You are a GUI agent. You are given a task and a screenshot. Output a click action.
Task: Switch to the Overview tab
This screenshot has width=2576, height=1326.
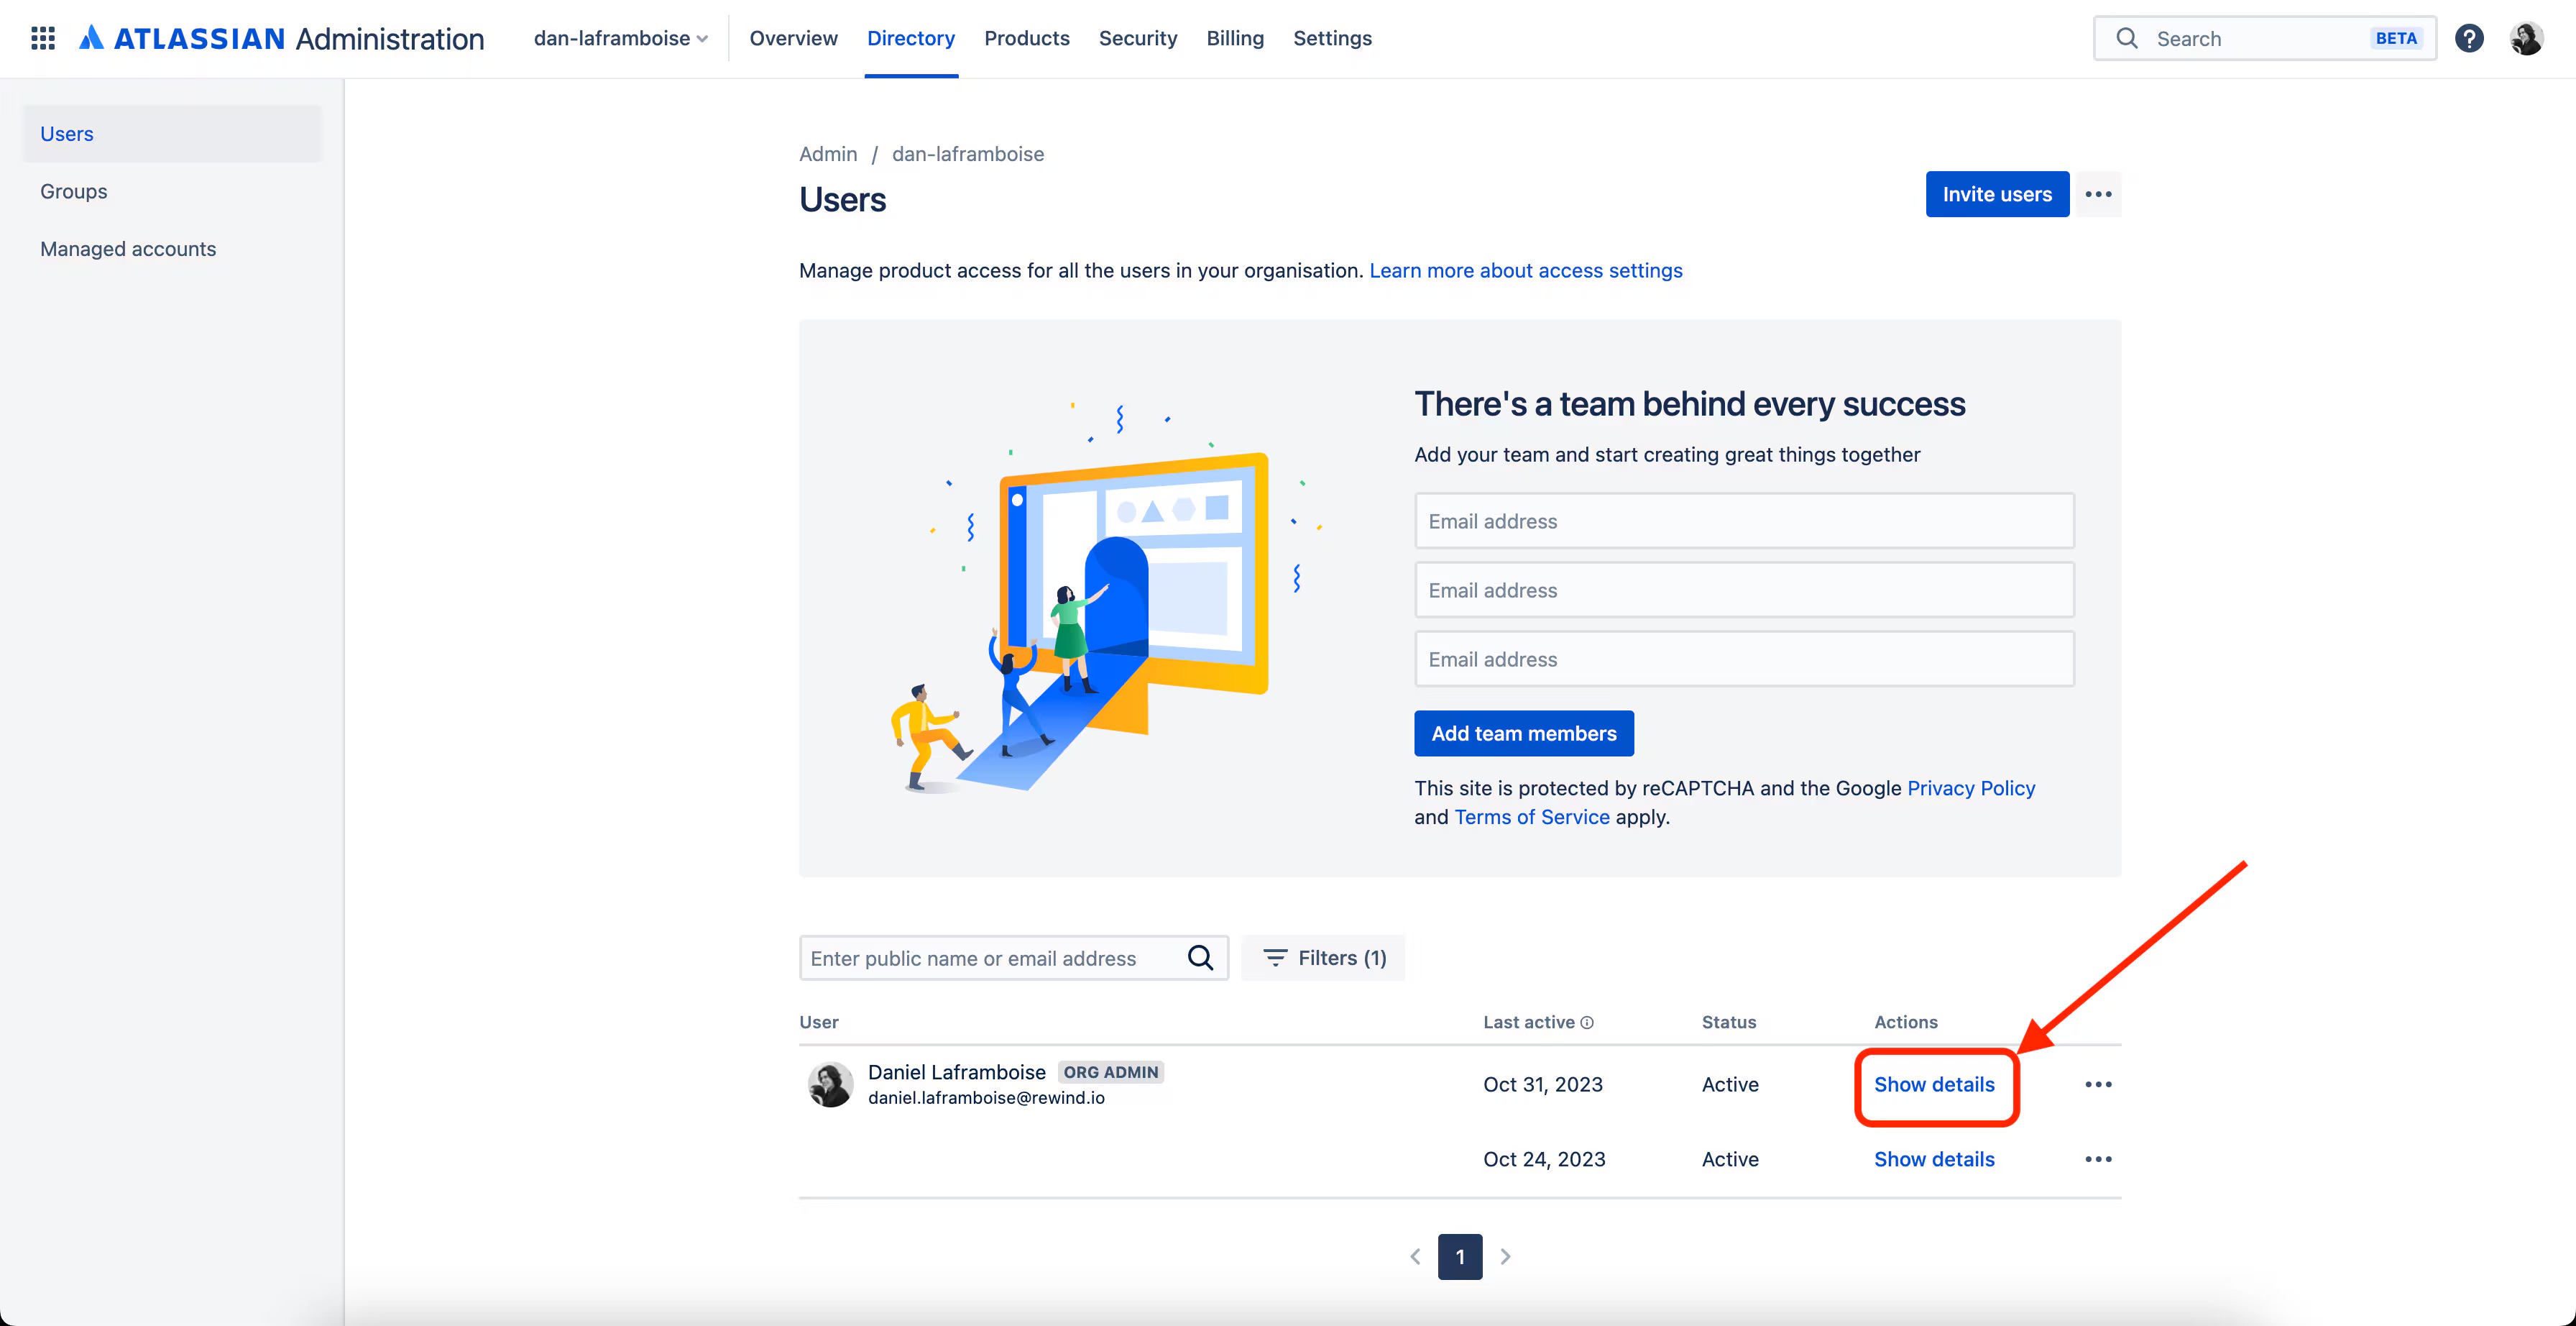click(793, 38)
